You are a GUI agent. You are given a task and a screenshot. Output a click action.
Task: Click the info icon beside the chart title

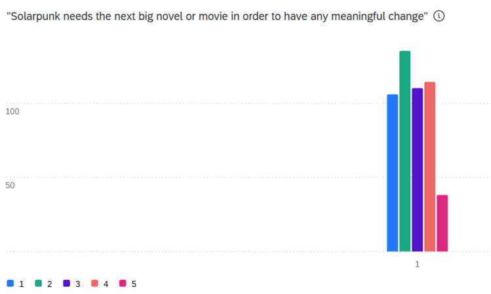pos(439,16)
